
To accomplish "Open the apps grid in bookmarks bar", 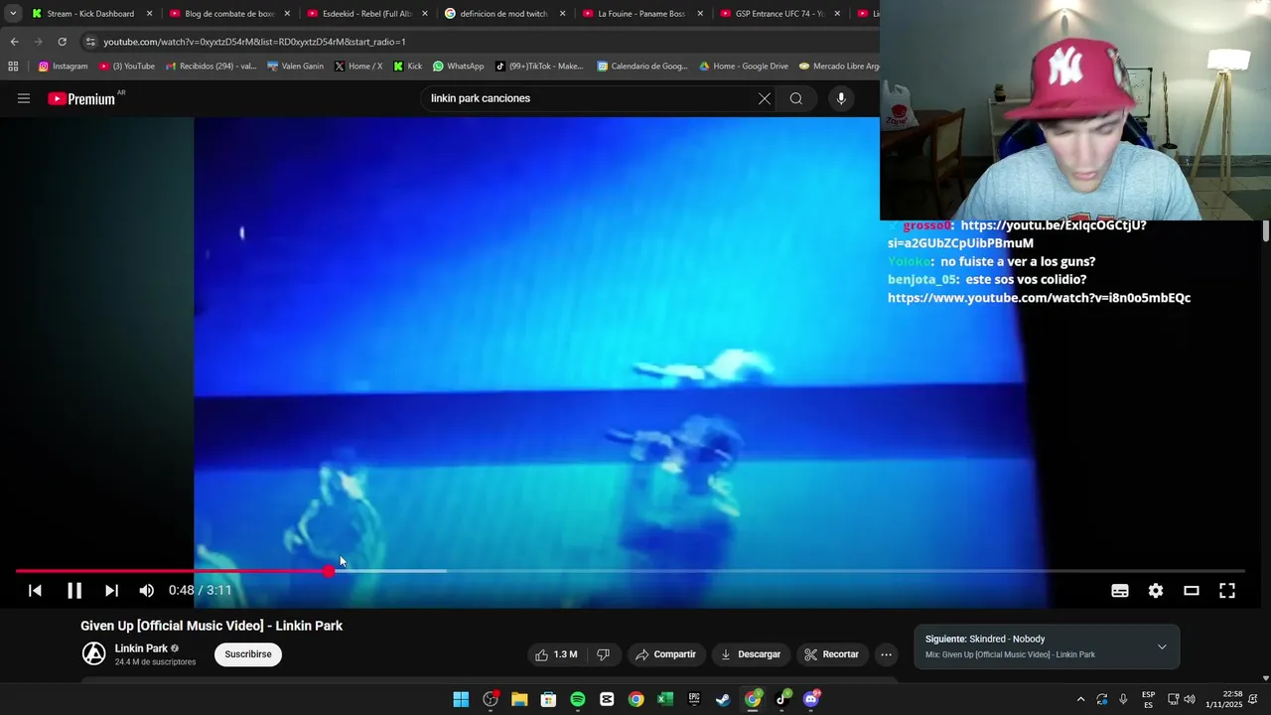I will coord(13,67).
